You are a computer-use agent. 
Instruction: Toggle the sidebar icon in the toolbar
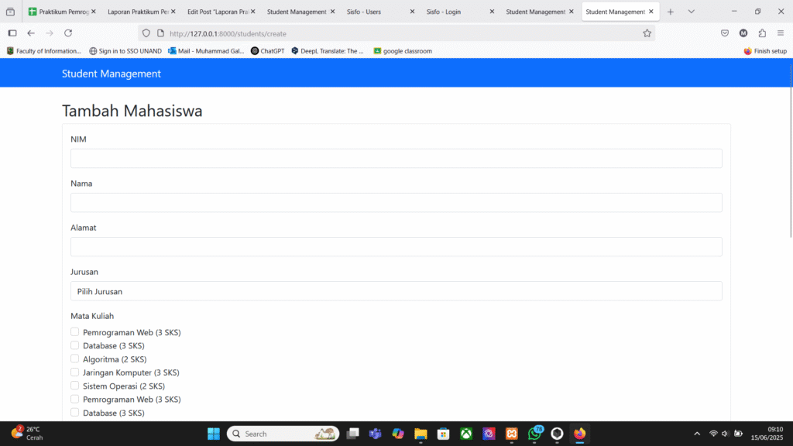pyautogui.click(x=12, y=33)
